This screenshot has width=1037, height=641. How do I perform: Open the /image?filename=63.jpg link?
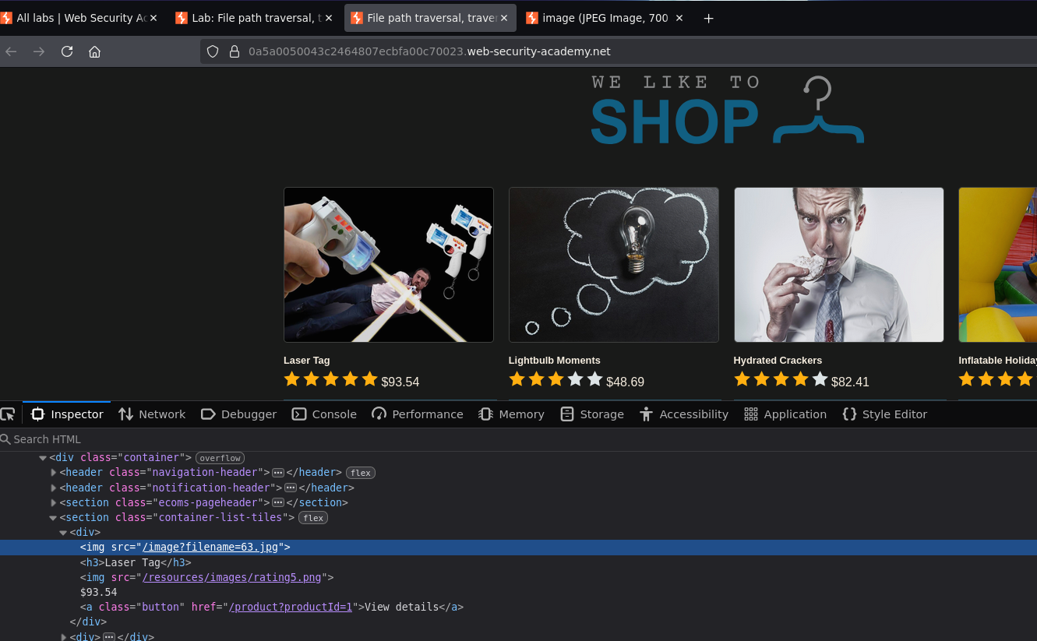tap(210, 548)
